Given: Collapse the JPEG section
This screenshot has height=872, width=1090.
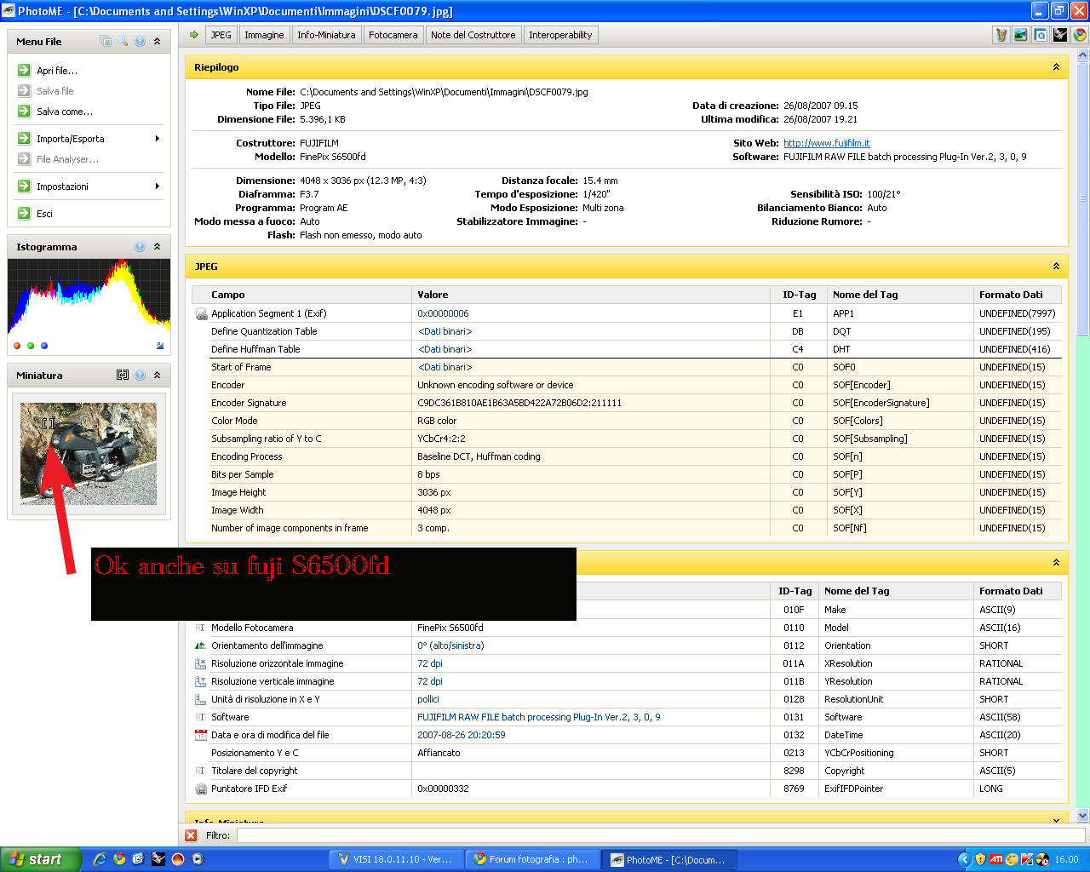Looking at the screenshot, I should [x=1056, y=267].
